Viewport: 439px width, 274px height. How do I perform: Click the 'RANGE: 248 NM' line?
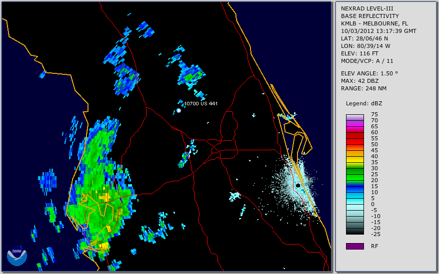(x=363, y=89)
